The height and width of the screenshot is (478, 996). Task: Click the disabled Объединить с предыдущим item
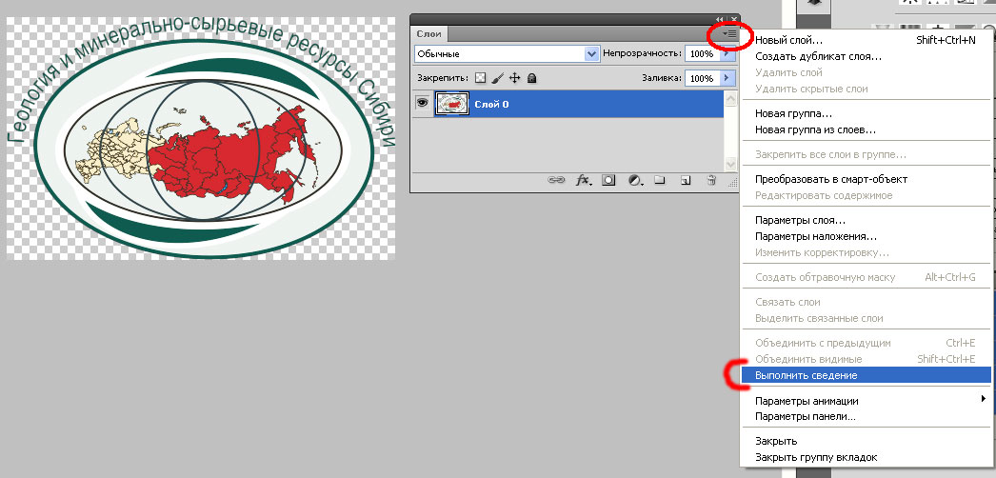866,343
